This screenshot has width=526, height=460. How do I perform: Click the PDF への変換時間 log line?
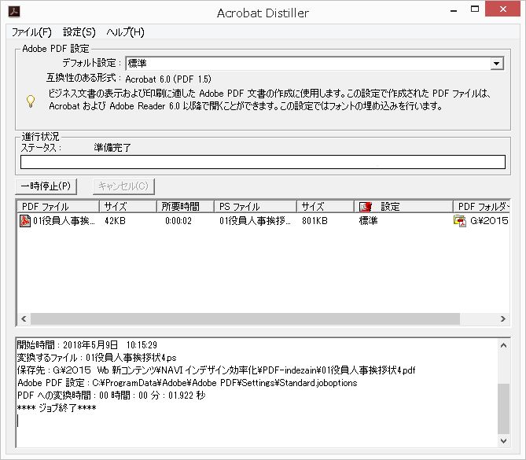point(112,396)
